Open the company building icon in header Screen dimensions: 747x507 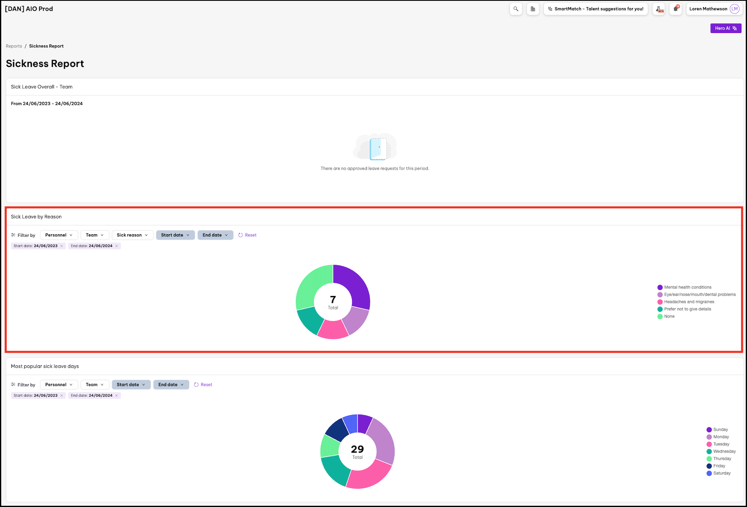pos(533,9)
